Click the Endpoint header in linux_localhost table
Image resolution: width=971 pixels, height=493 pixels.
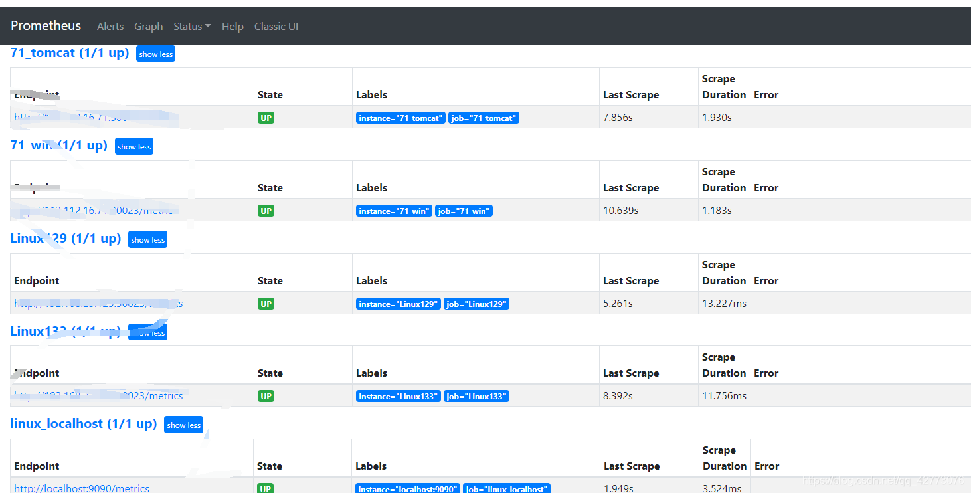tap(37, 466)
